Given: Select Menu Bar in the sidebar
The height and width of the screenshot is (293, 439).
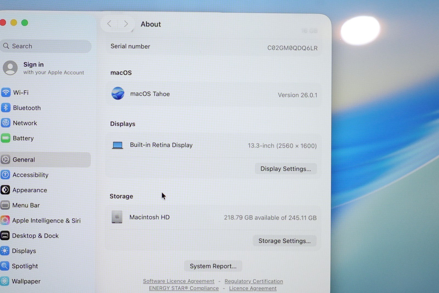Looking at the screenshot, I should pos(26,205).
